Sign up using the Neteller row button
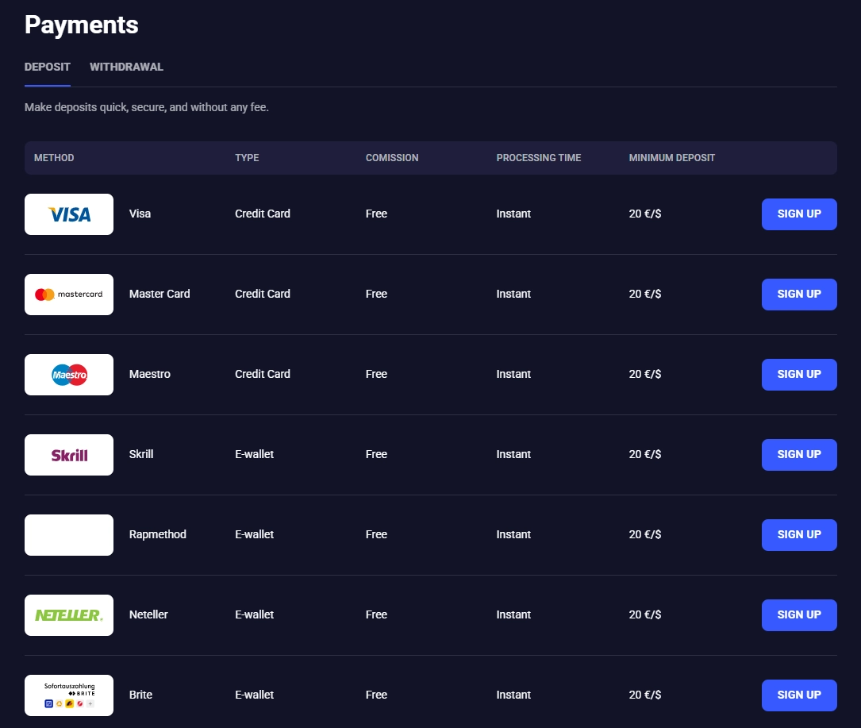Viewport: 861px width, 728px height. coord(799,615)
